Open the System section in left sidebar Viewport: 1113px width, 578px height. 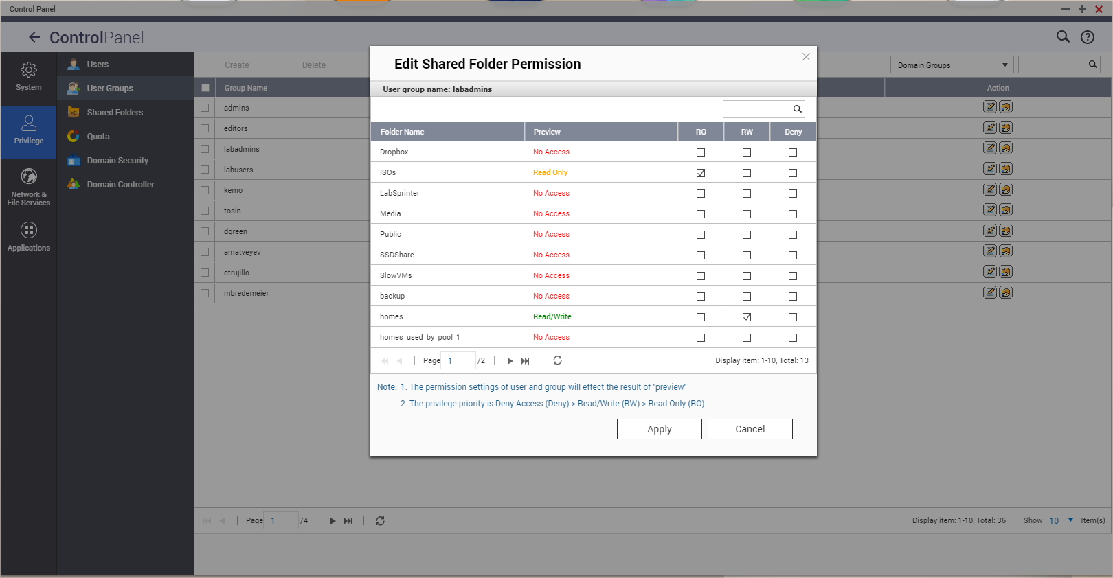pos(29,76)
